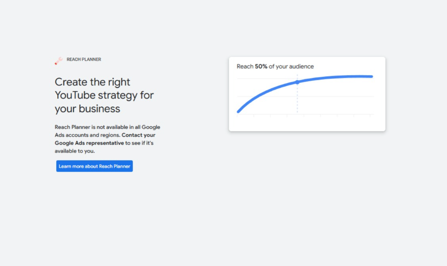The width and height of the screenshot is (447, 266).
Task: Click the highlighted data point on the curve
Action: [x=297, y=82]
